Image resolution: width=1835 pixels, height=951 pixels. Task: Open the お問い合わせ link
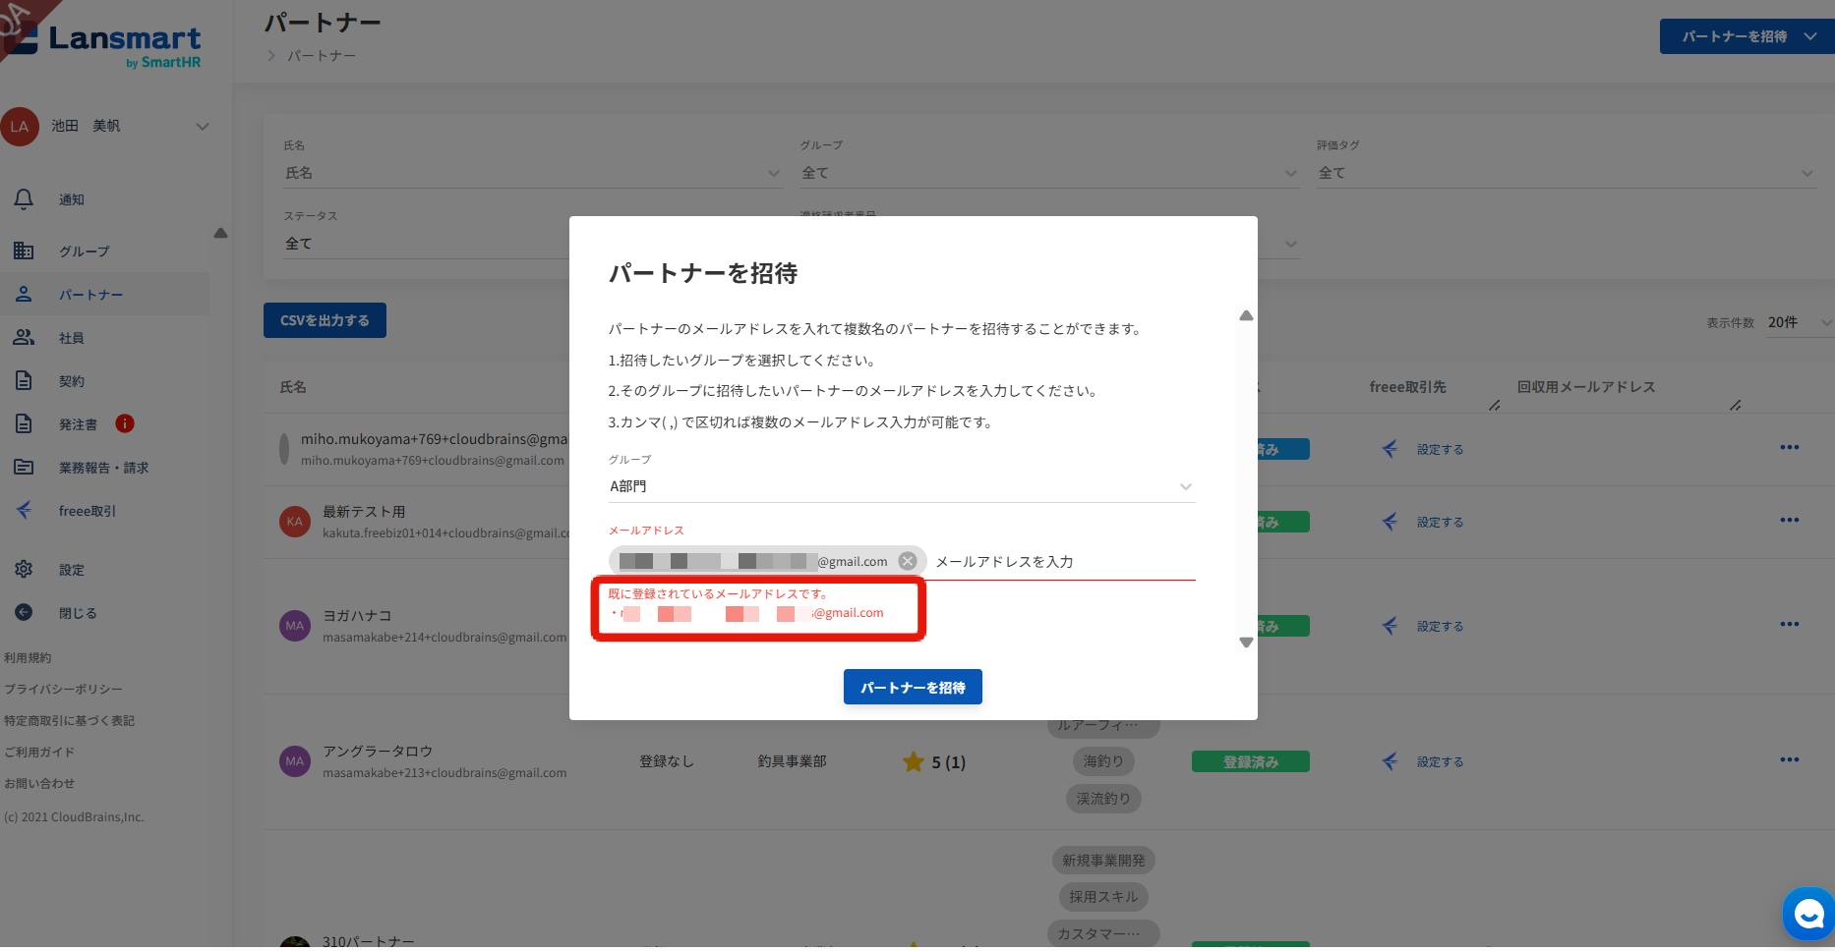pos(39,784)
